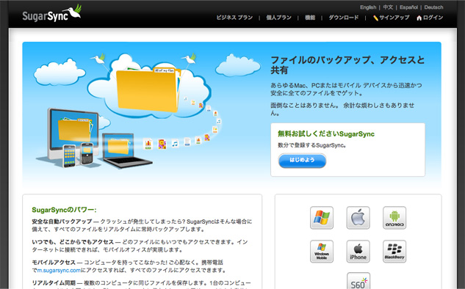
Task: Follow the m.sugarsync.com link
Action: [x=59, y=271]
